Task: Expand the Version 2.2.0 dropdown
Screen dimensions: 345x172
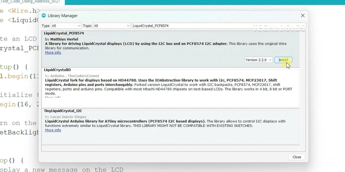Action: coord(258,60)
